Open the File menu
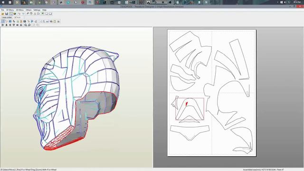Viewport: 304px width, 171px height. pyautogui.click(x=2, y=10)
